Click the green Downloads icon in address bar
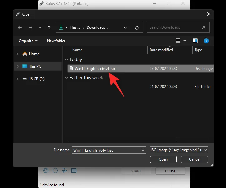 pos(61,27)
